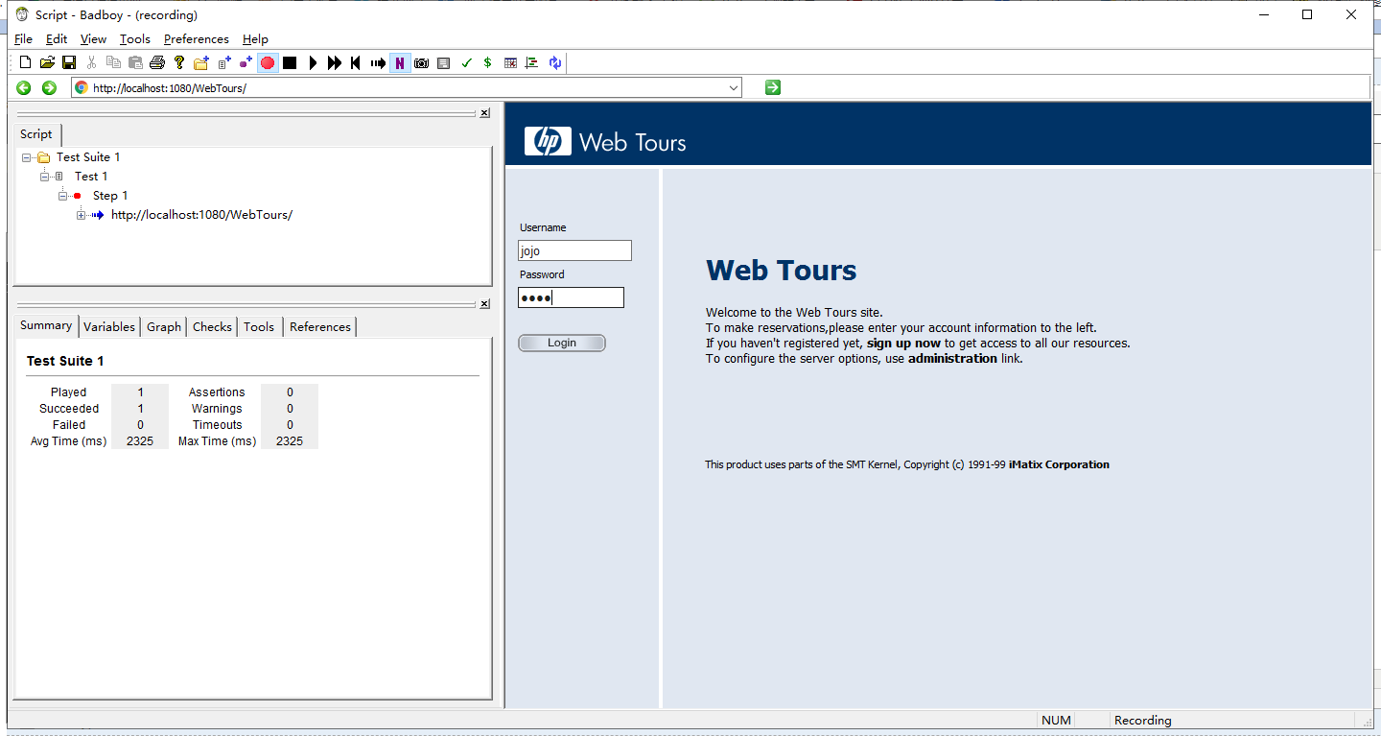Add a new suite with the folder-plus icon
Screen dimensions: 1381x736
click(x=201, y=63)
